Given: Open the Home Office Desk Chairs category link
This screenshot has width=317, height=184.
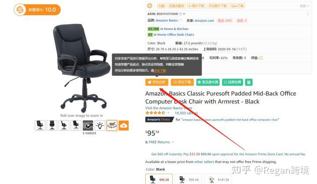Looking at the screenshot, I should [176, 35].
